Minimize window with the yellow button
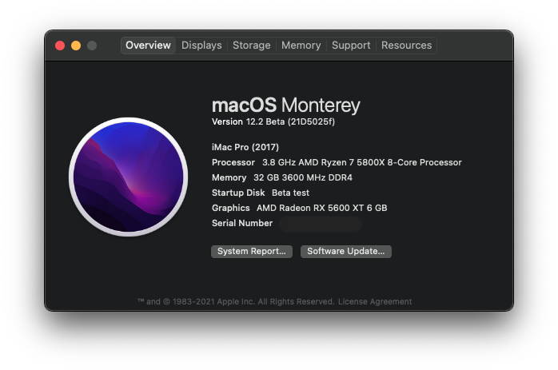The height and width of the screenshot is (370, 558). click(76, 46)
